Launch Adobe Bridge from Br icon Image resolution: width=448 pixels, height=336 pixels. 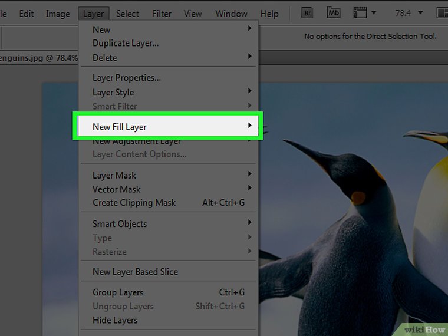(307, 13)
